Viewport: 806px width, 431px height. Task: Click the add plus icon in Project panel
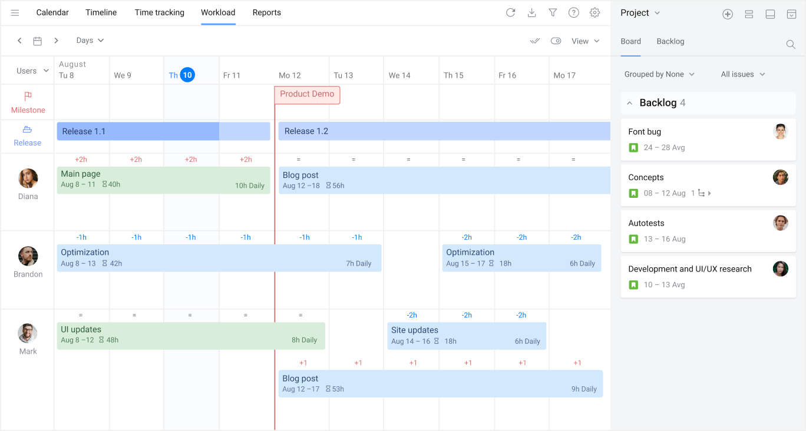tap(728, 14)
